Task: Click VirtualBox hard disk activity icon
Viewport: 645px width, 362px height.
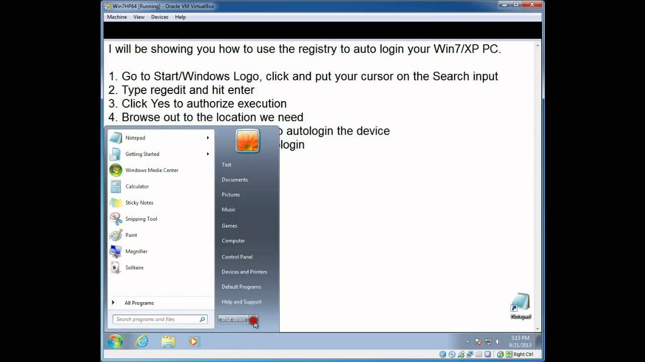Action: pos(442,354)
